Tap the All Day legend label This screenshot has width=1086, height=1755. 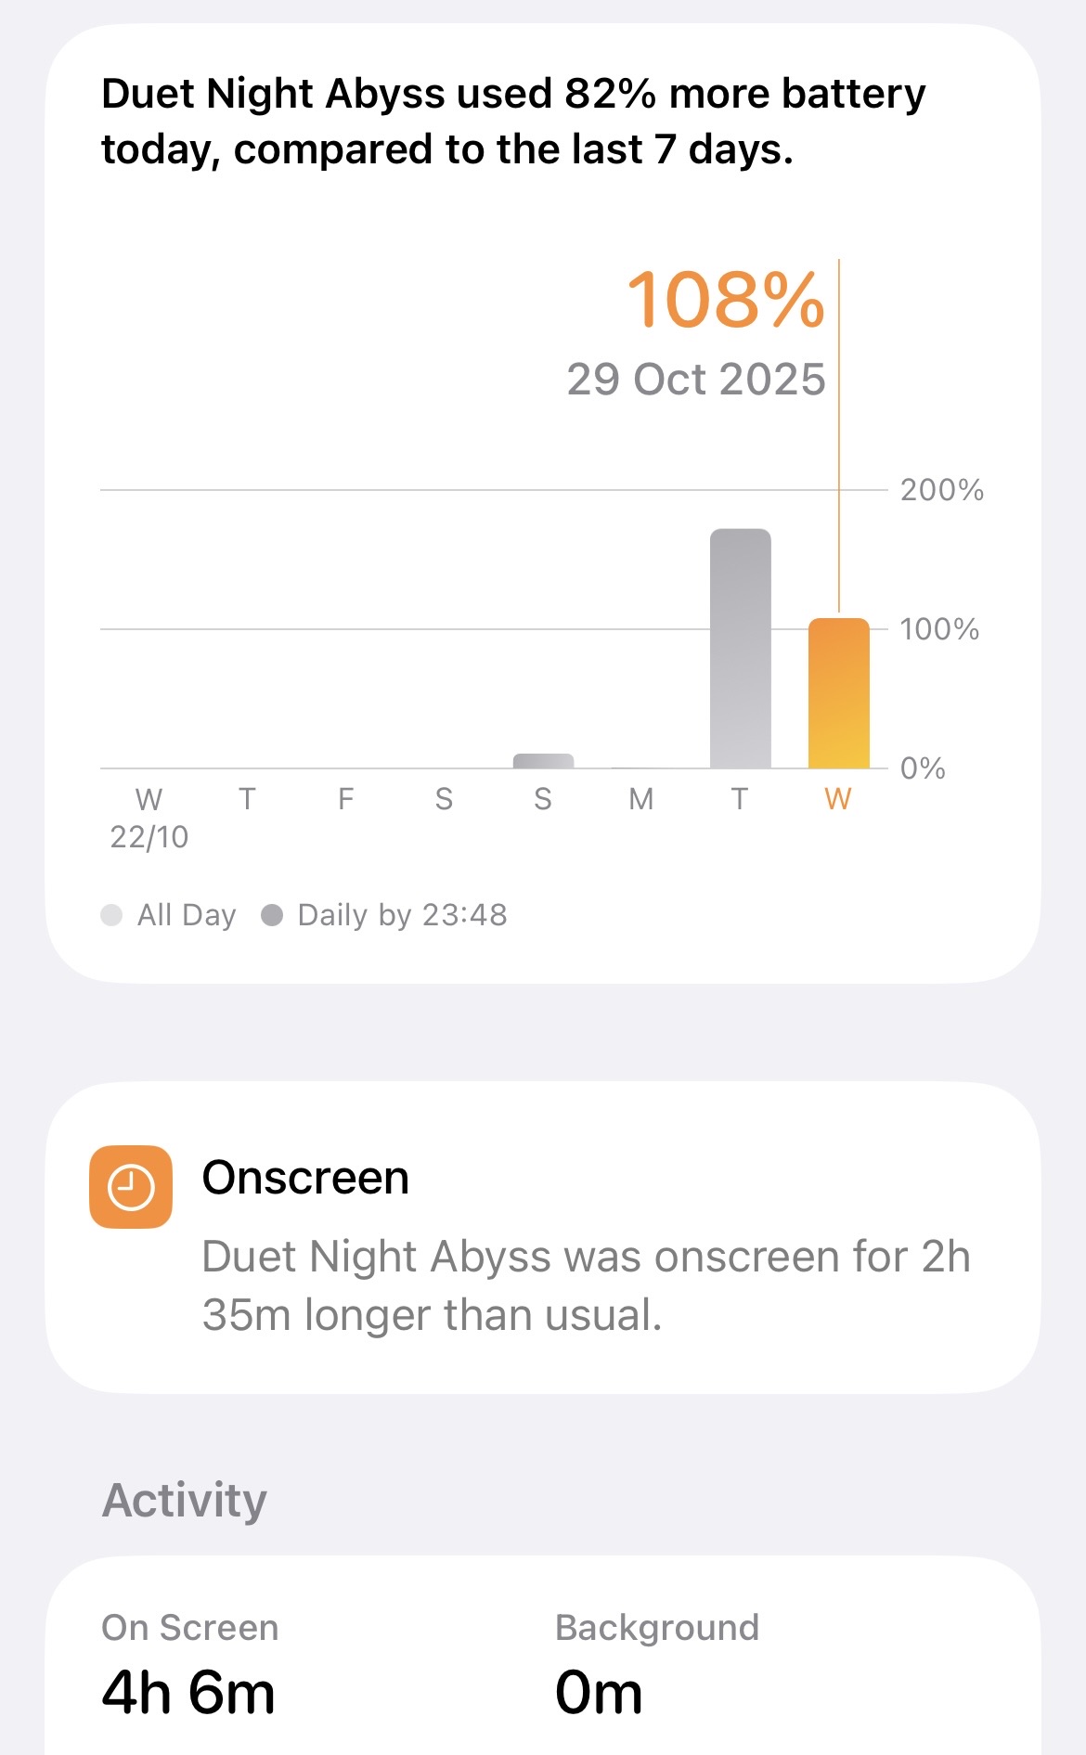pos(187,916)
